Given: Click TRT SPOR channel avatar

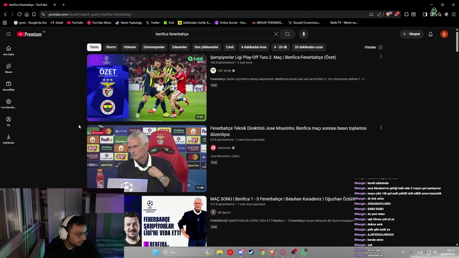Looking at the screenshot, I should coord(213,71).
